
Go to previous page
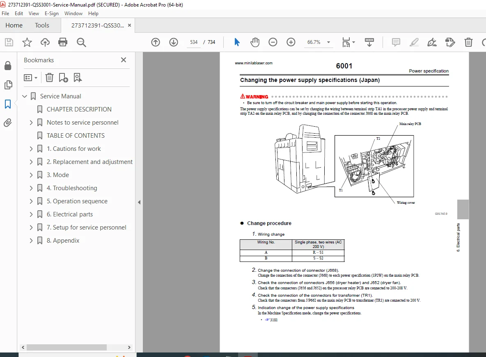pos(156,42)
